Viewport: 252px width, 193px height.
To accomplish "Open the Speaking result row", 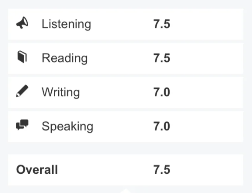I will click(x=126, y=126).
